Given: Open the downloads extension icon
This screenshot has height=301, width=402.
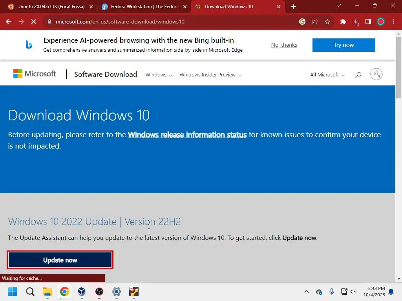Looking at the screenshot, I should tap(356, 22).
